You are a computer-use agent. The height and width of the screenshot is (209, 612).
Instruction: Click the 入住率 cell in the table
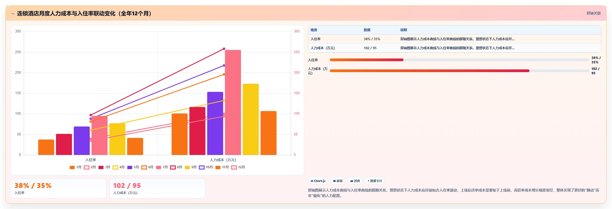pyautogui.click(x=316, y=39)
